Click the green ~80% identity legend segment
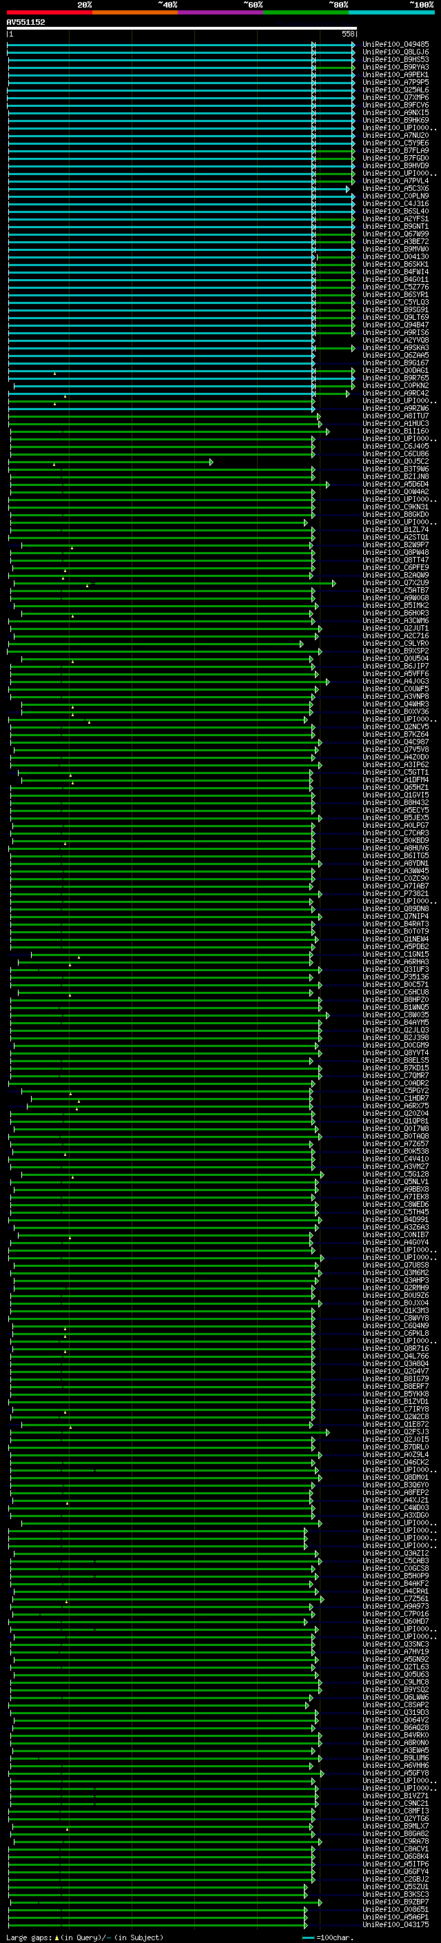The width and height of the screenshot is (441, 1943). click(306, 12)
